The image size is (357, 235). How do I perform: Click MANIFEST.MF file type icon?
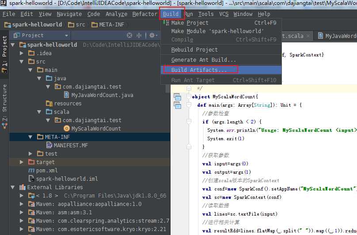pyautogui.click(x=49, y=145)
